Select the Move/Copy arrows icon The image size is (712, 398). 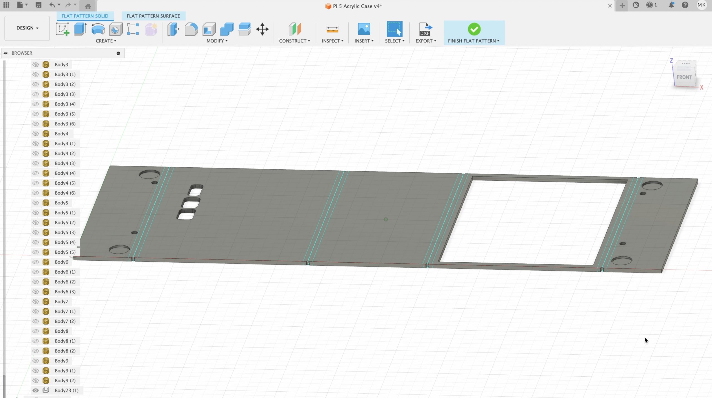point(262,29)
